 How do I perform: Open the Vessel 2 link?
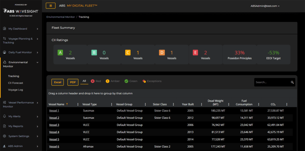tap(54, 118)
